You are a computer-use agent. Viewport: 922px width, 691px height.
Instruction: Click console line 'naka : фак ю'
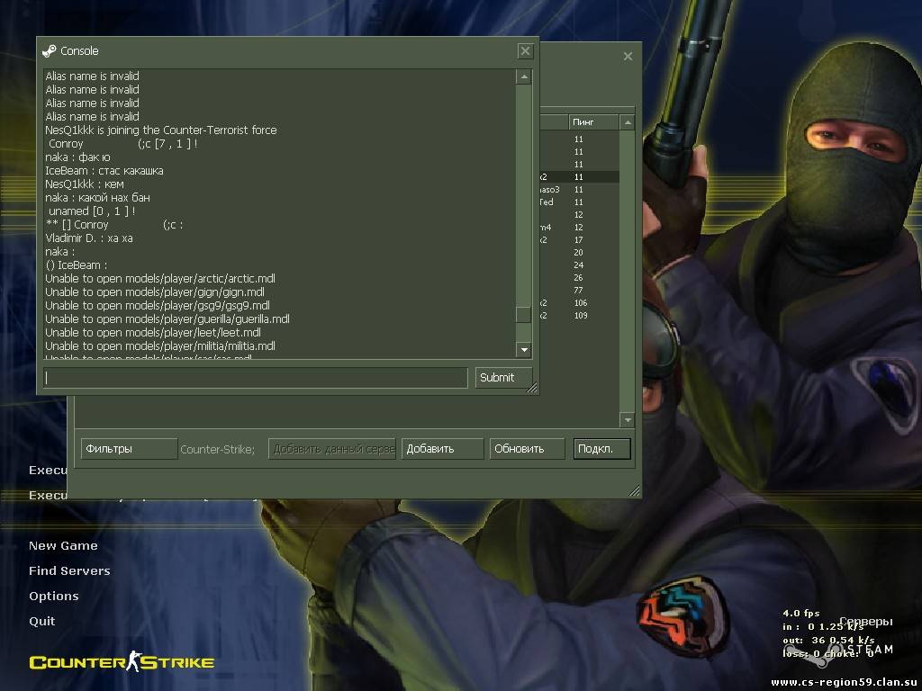(x=77, y=157)
